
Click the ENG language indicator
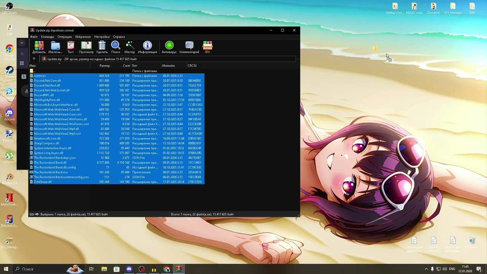452,269
